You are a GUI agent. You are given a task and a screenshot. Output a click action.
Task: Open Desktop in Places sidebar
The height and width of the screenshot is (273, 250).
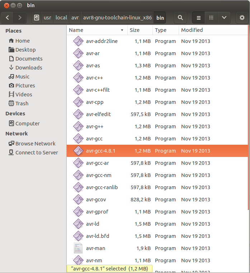22,50
